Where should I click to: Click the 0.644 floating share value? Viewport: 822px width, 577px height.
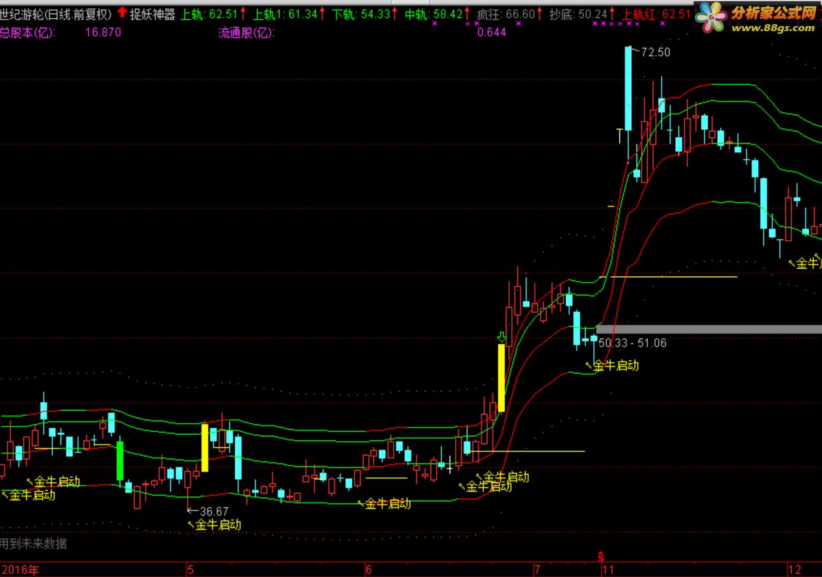click(491, 32)
